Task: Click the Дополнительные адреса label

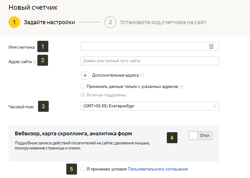Action: [x=115, y=75]
